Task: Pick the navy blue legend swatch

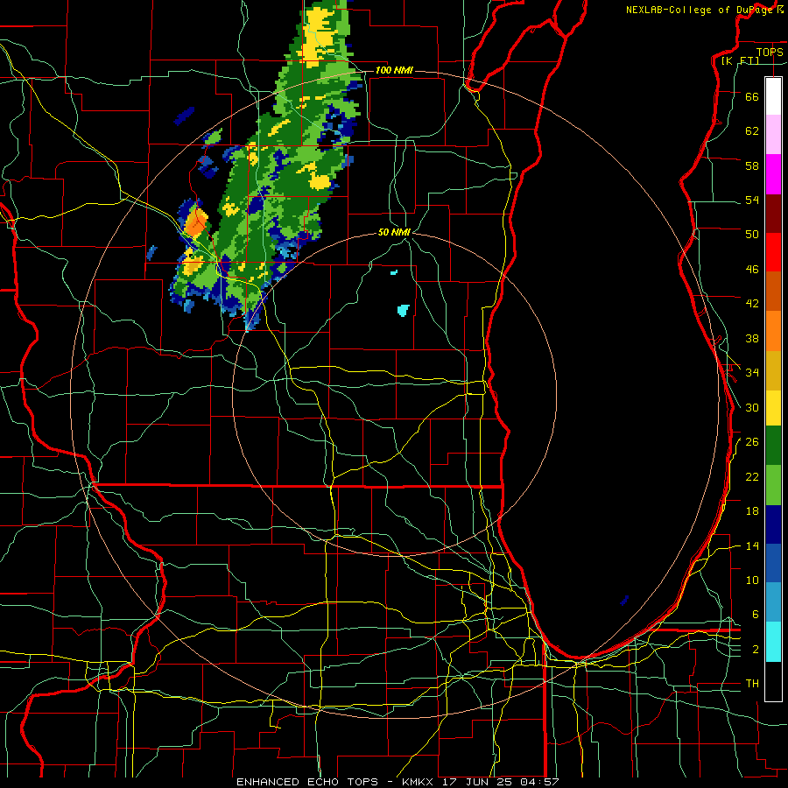Action: coord(773,524)
